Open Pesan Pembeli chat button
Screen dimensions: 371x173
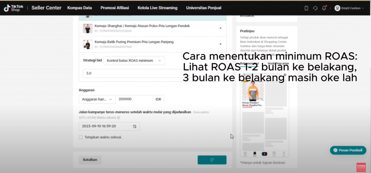(x=348, y=150)
